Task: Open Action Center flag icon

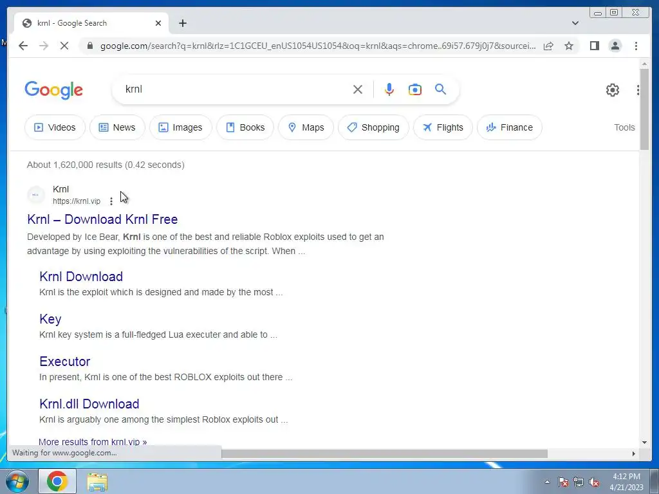Action: [x=563, y=482]
